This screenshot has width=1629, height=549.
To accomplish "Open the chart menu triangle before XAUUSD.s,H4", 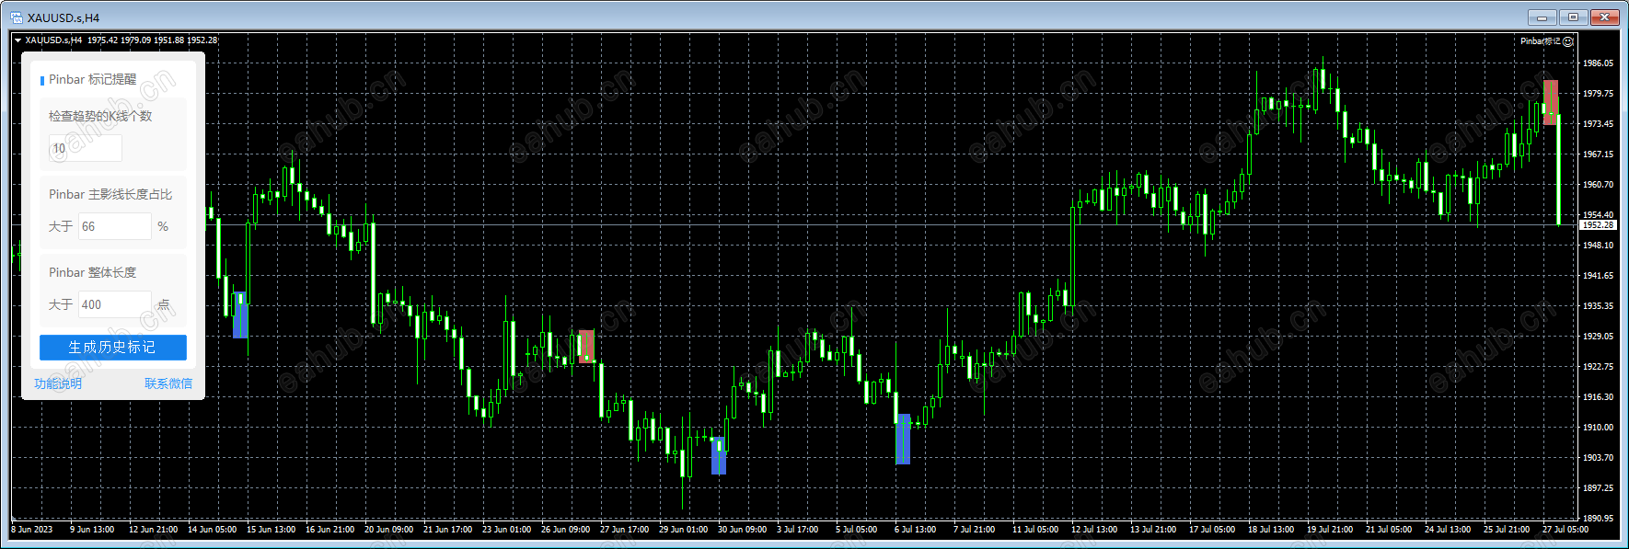I will (17, 40).
